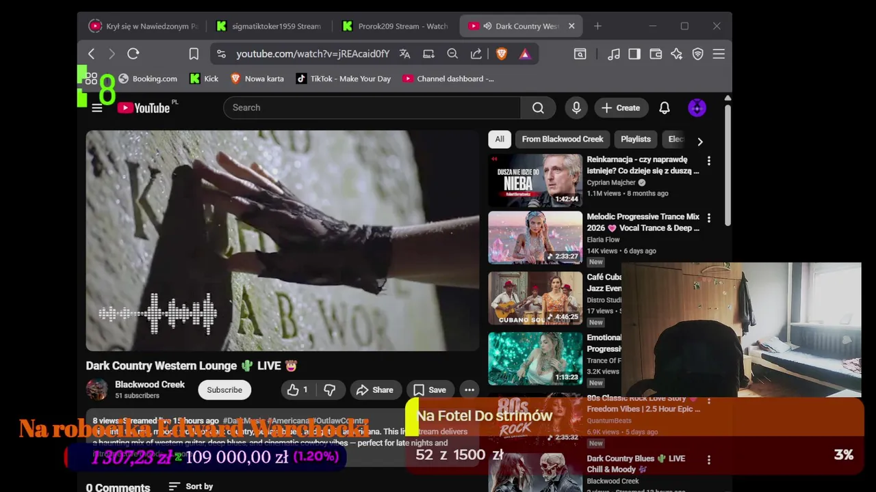The height and width of the screenshot is (492, 876).
Task: Open options for Dark Country Blues video
Action: [x=709, y=460]
